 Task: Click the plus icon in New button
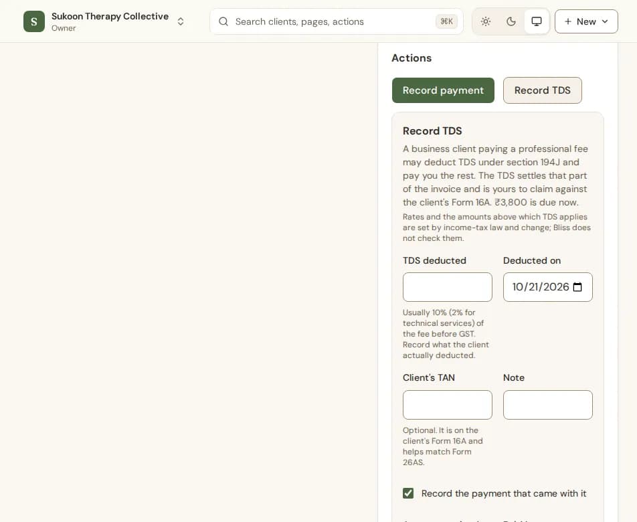tap(568, 21)
